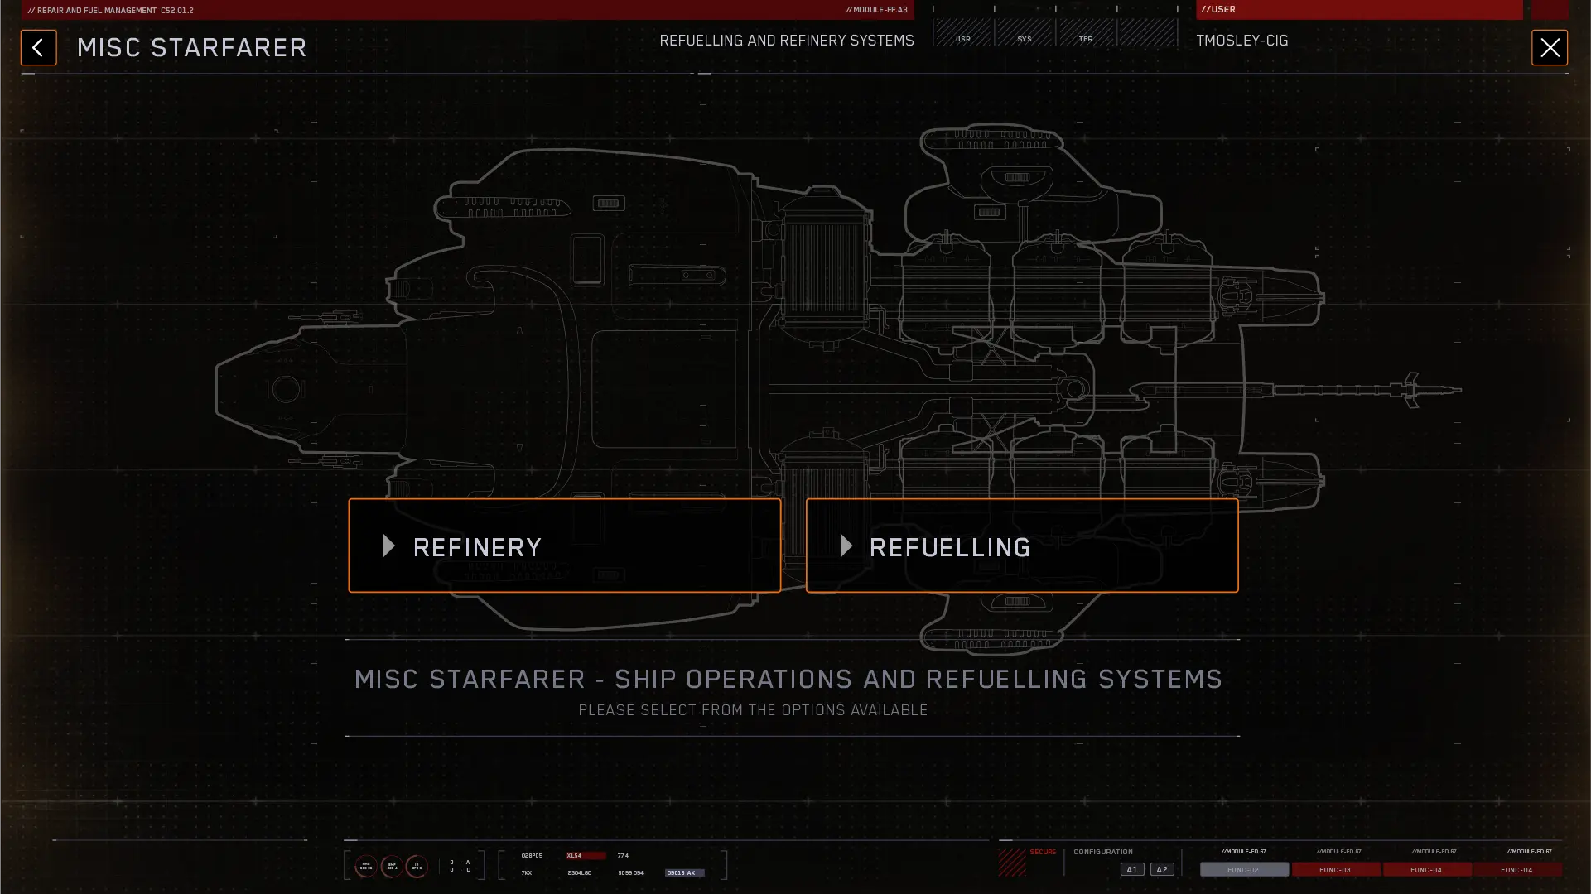Close the Starfarer management screen

coord(1549,47)
